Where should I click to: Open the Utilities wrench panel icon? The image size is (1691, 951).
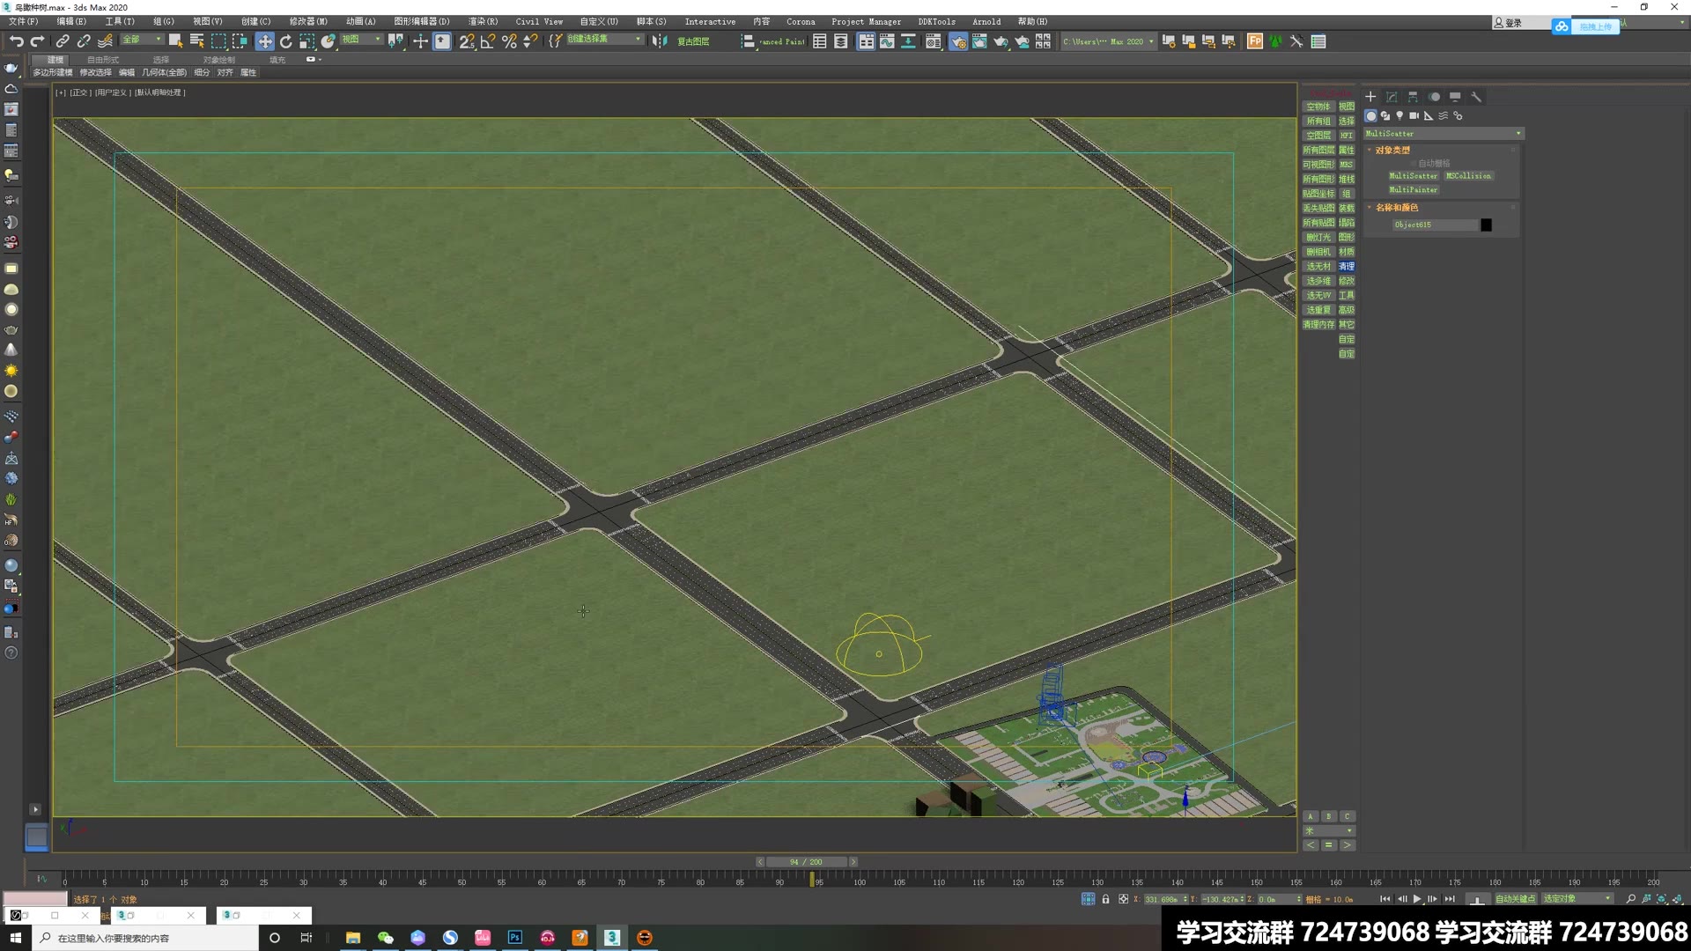pyautogui.click(x=1476, y=97)
